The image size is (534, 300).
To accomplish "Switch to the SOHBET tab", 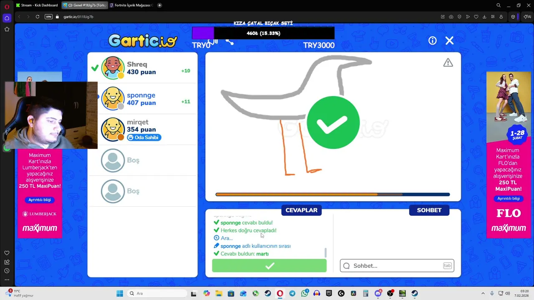I will tap(429, 210).
